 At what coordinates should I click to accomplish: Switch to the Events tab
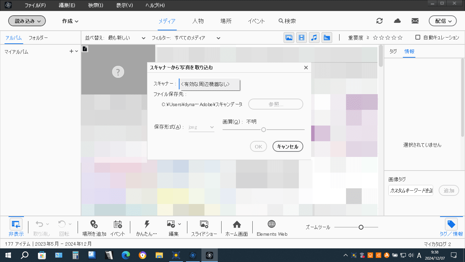(x=256, y=21)
